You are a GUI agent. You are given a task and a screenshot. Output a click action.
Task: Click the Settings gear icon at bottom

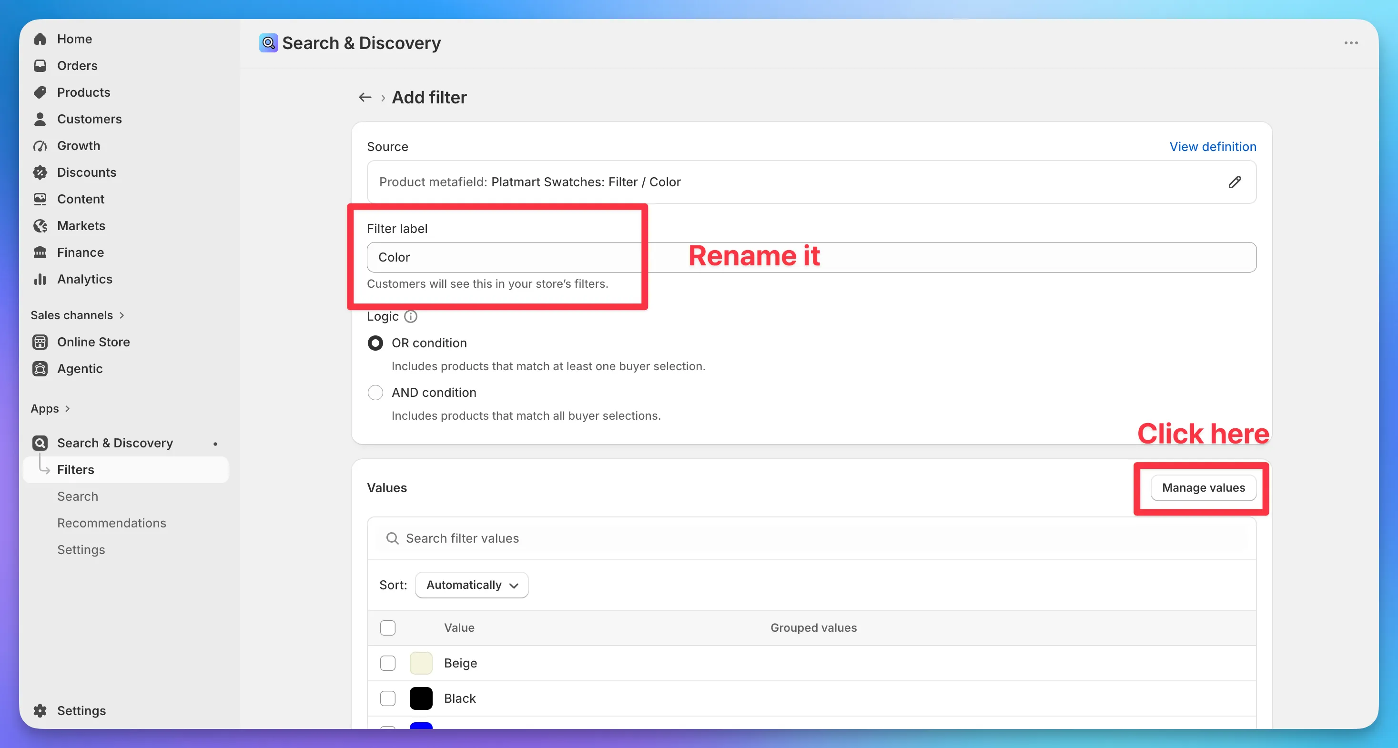[x=40, y=710]
